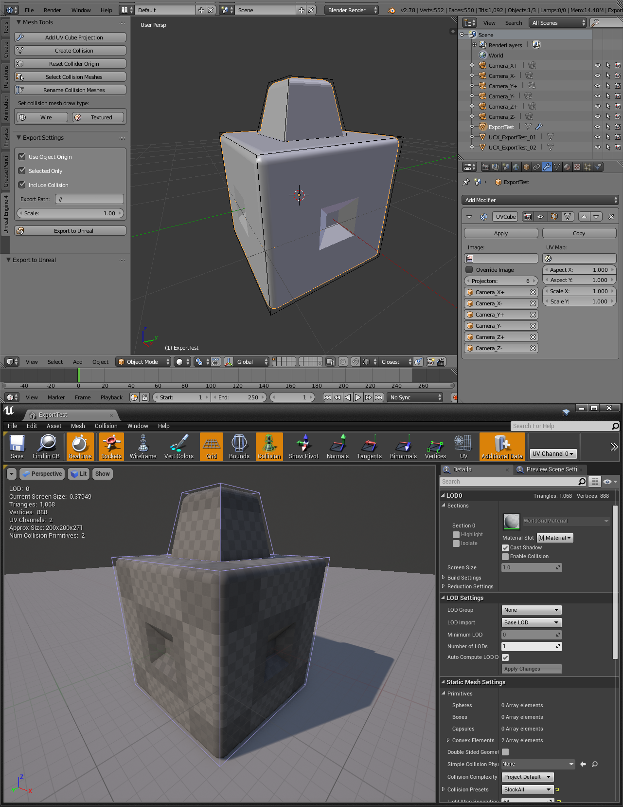Switch to Preview Scene Settings tab

point(551,469)
